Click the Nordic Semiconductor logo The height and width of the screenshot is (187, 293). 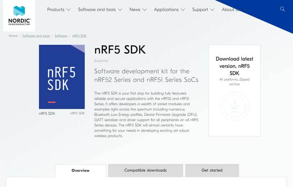click(x=19, y=16)
